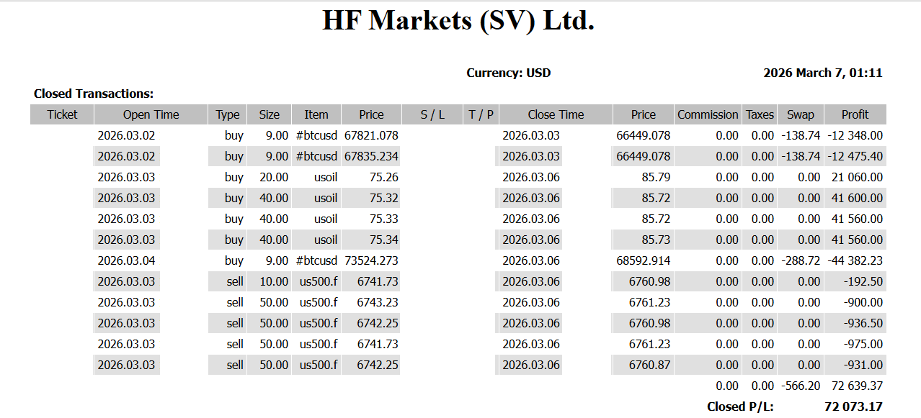Viewport: 921px width, 418px height.
Task: Select the Type column header
Action: [x=227, y=114]
